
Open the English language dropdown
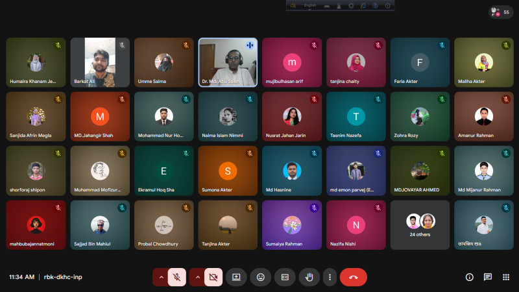[311, 5]
